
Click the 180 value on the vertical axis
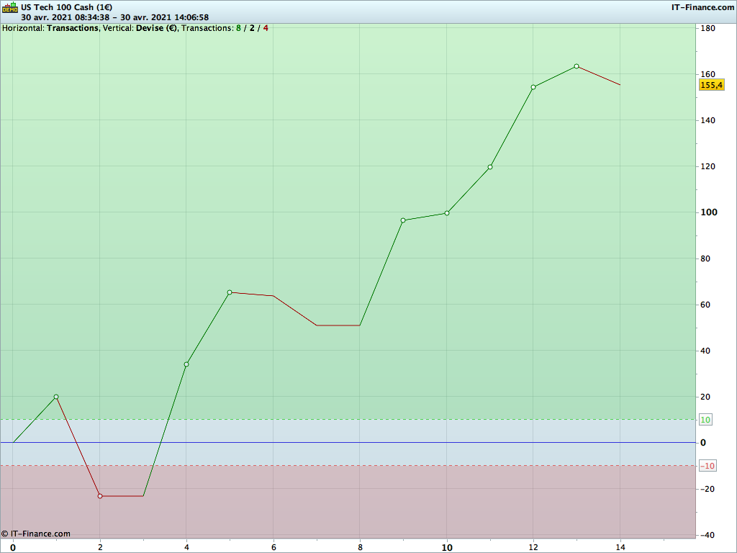click(708, 28)
